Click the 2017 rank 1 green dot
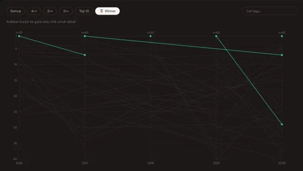The height and width of the screenshot is (171, 303). pos(85,36)
